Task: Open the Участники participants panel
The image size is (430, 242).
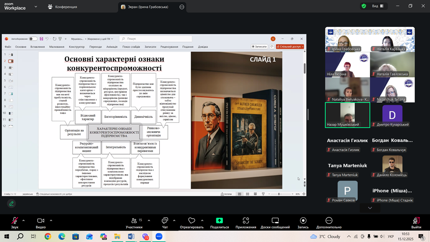Action: [134, 222]
